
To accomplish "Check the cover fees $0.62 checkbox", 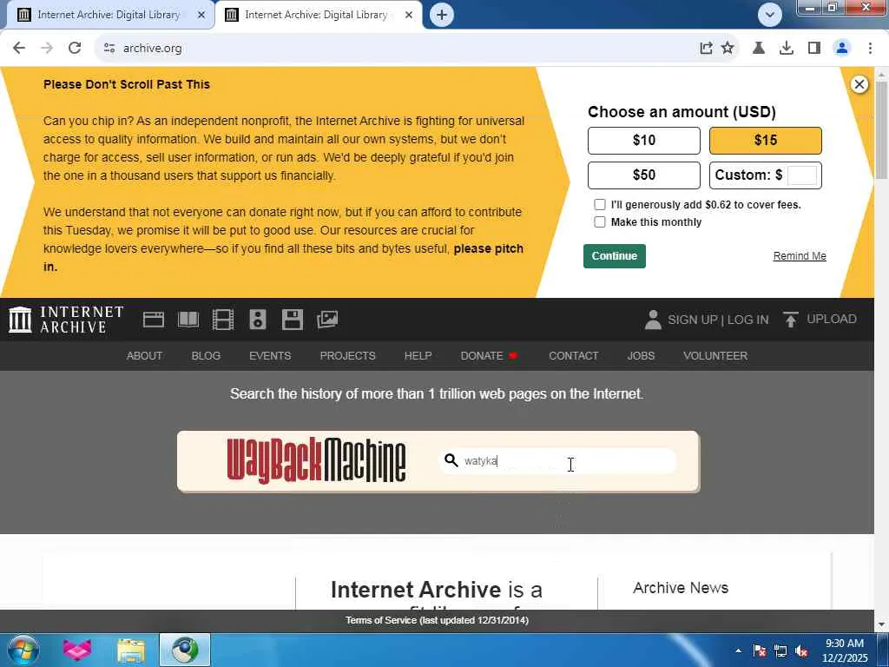I will [x=600, y=204].
